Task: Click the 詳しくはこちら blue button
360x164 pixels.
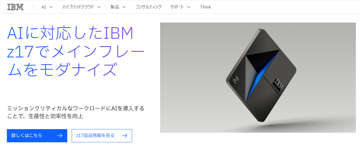Action: [37, 136]
